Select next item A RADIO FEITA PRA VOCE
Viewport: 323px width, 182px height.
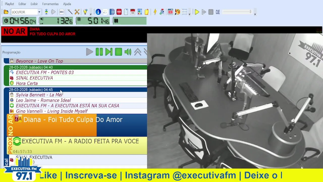pos(77,146)
